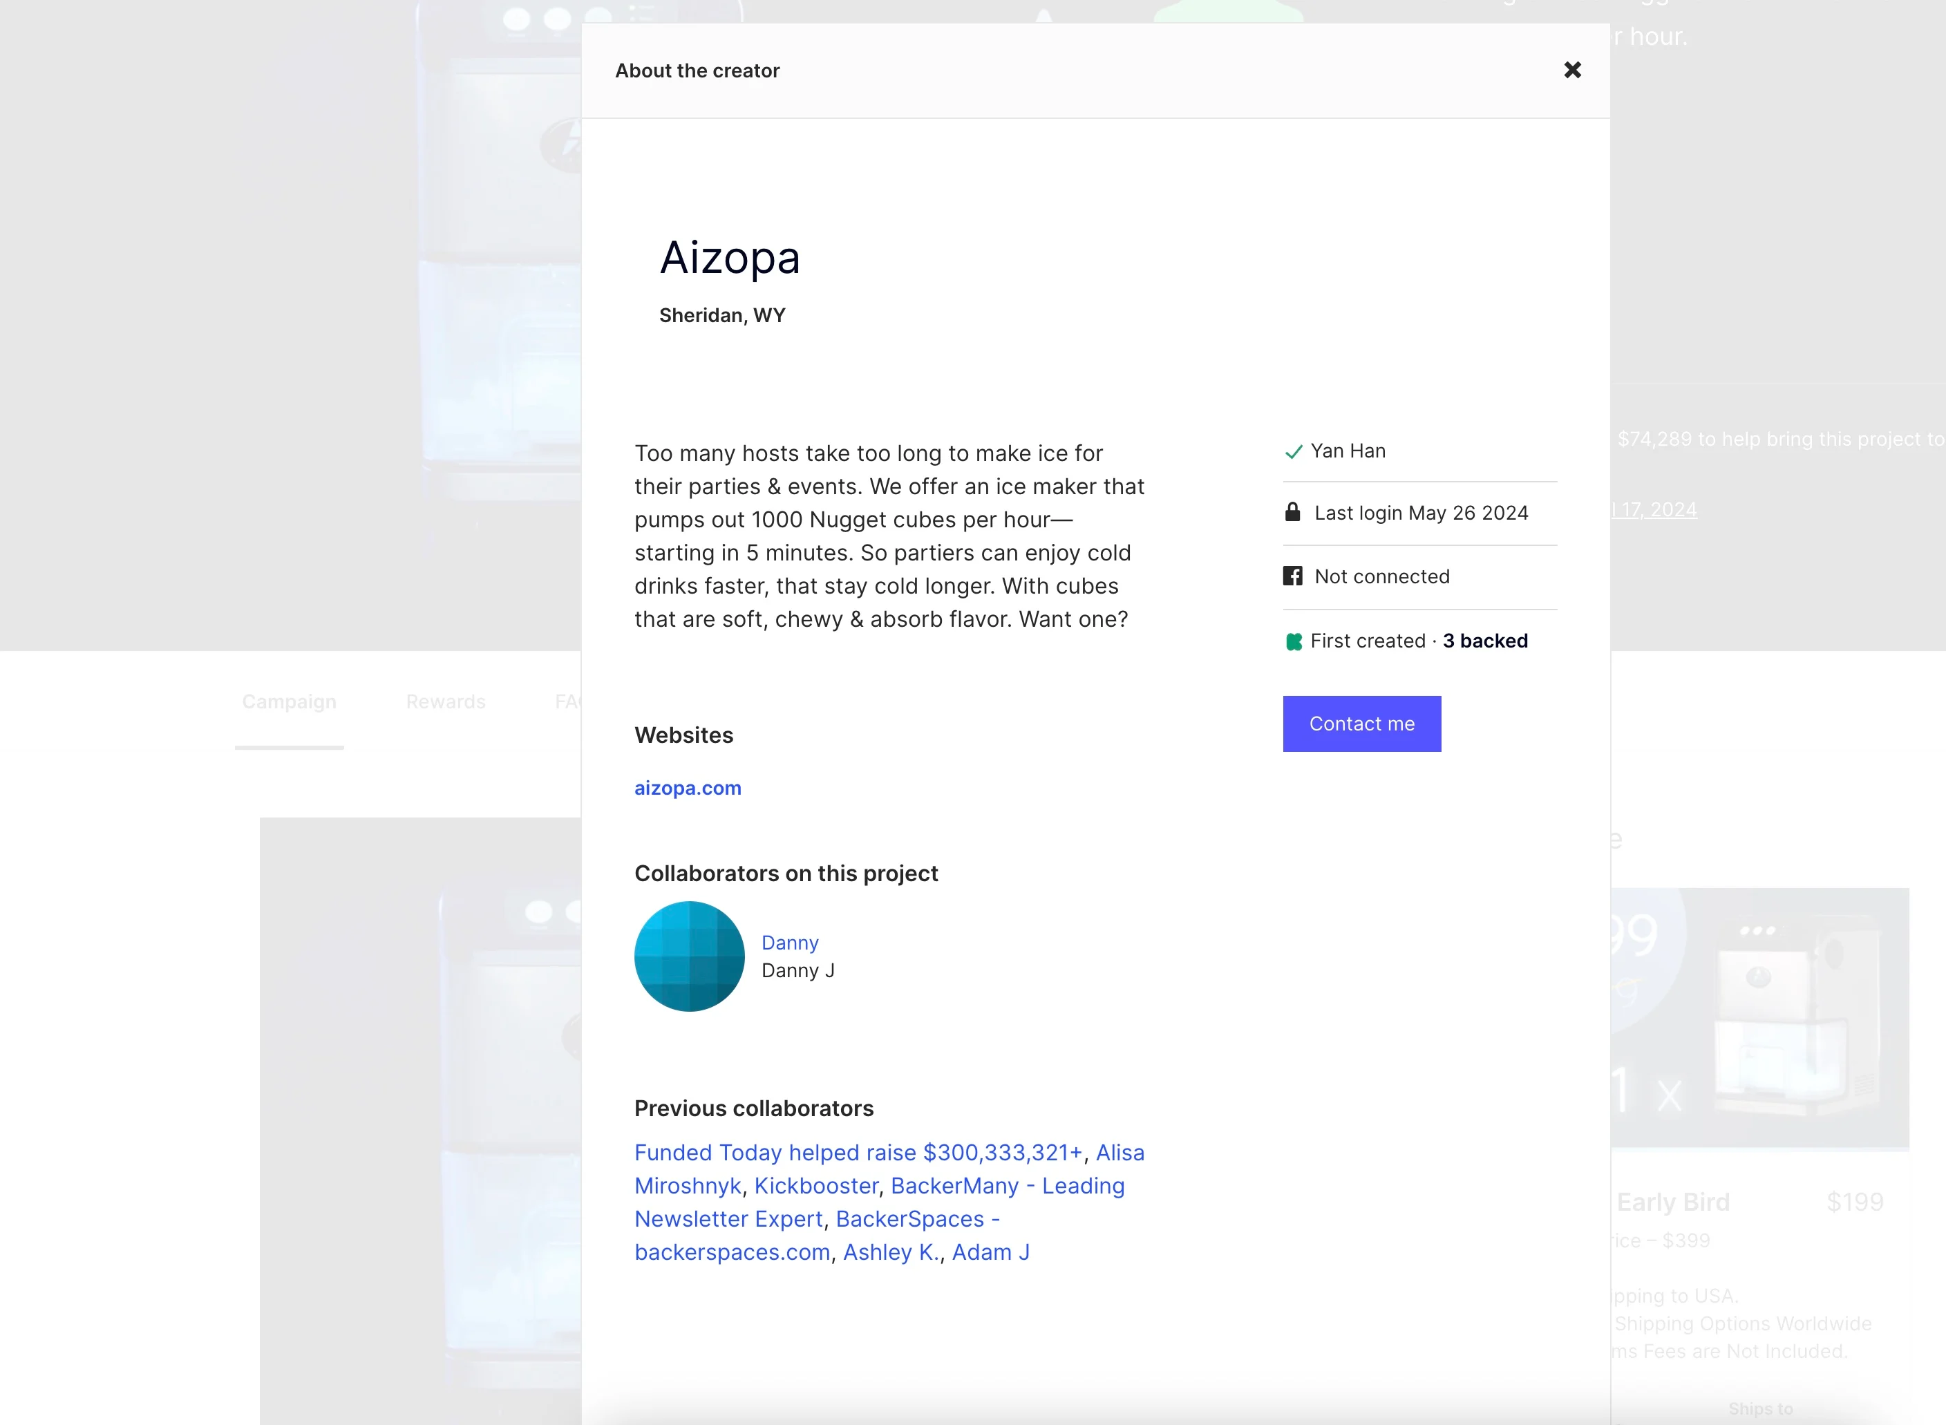Click the Danny J name text

point(798,970)
